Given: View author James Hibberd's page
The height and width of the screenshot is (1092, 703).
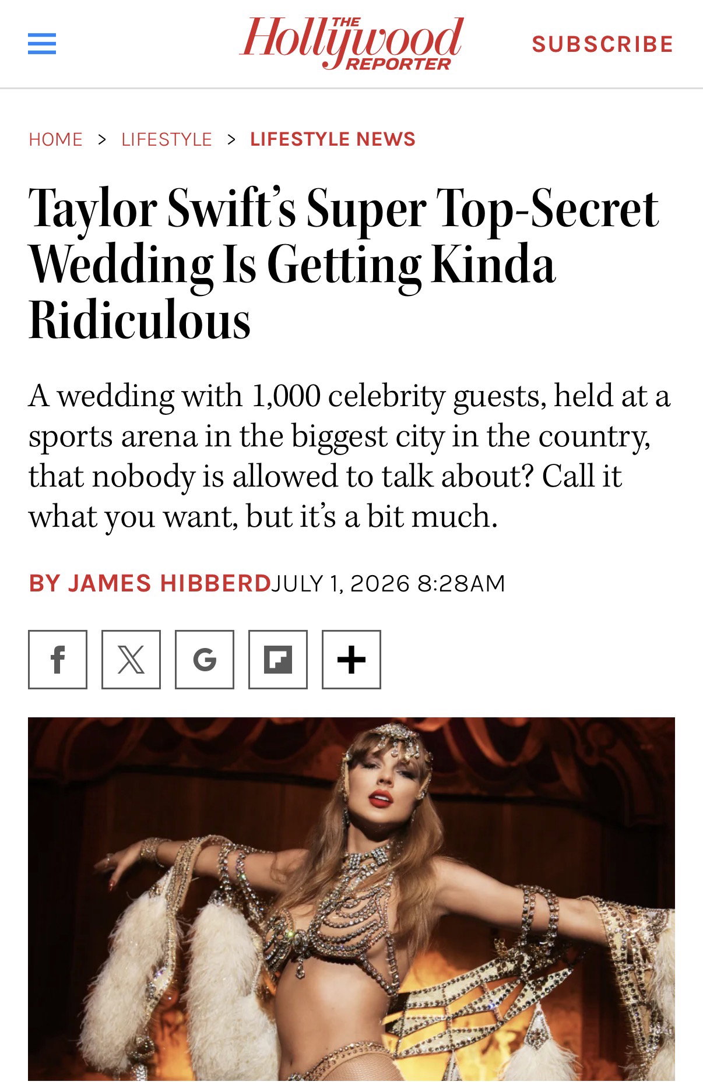Looking at the screenshot, I should 150,583.
